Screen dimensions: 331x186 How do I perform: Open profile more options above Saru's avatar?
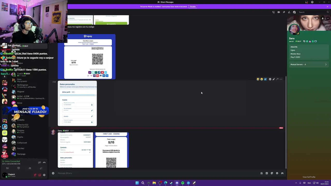(328, 18)
